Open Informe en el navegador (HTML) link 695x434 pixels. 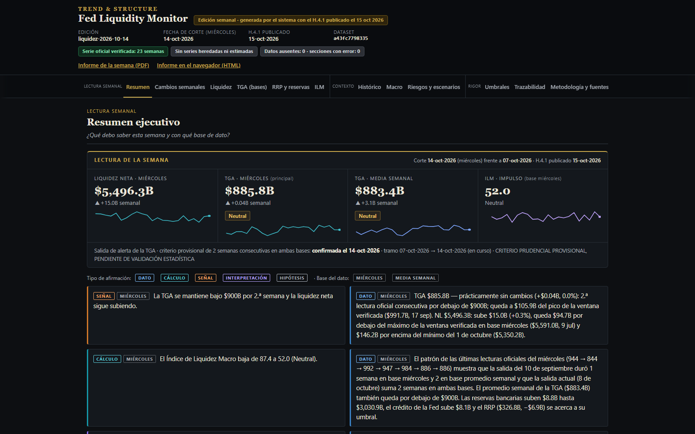tap(199, 66)
